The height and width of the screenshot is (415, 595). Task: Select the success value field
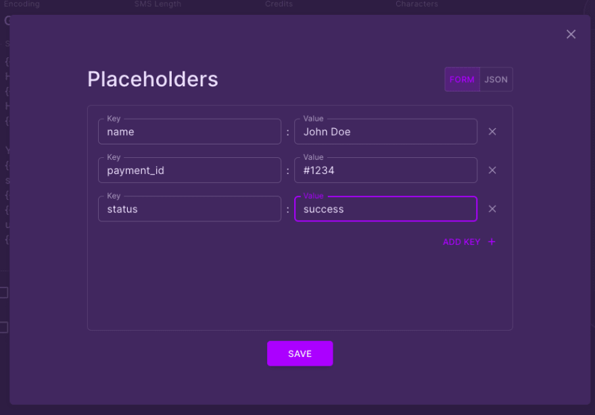point(385,209)
